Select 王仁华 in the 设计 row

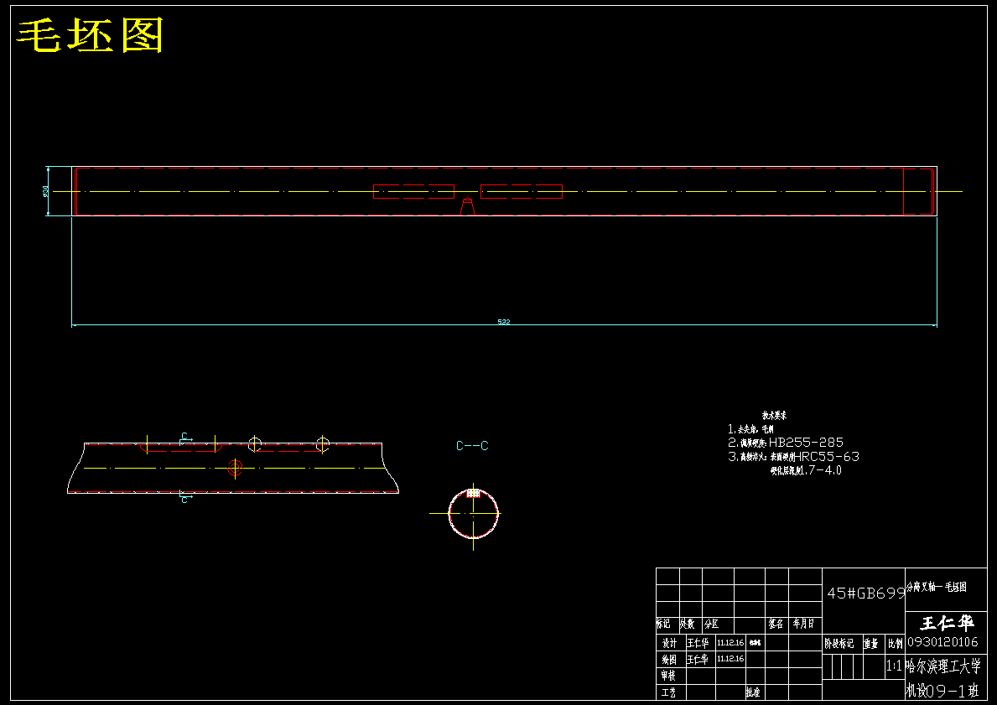click(x=698, y=643)
